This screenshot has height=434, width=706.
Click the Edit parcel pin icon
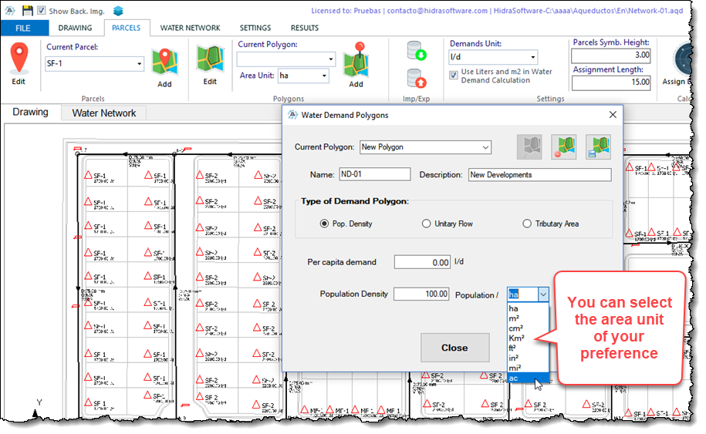[x=19, y=58]
